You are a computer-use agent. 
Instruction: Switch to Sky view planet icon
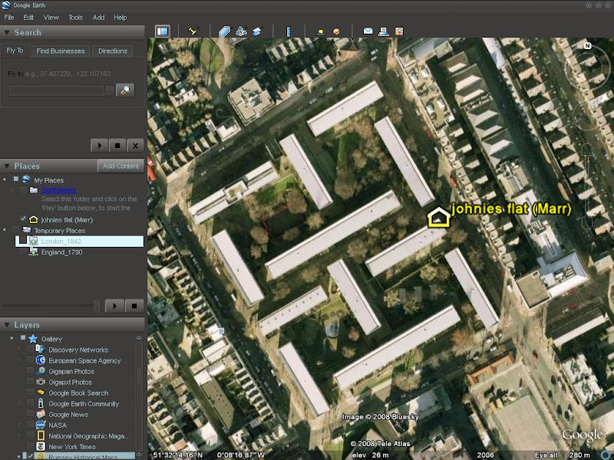pyautogui.click(x=336, y=31)
